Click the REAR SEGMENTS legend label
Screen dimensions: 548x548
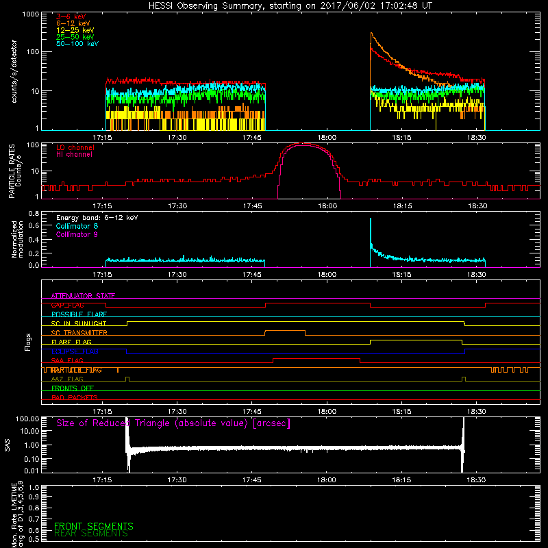pyautogui.click(x=91, y=534)
